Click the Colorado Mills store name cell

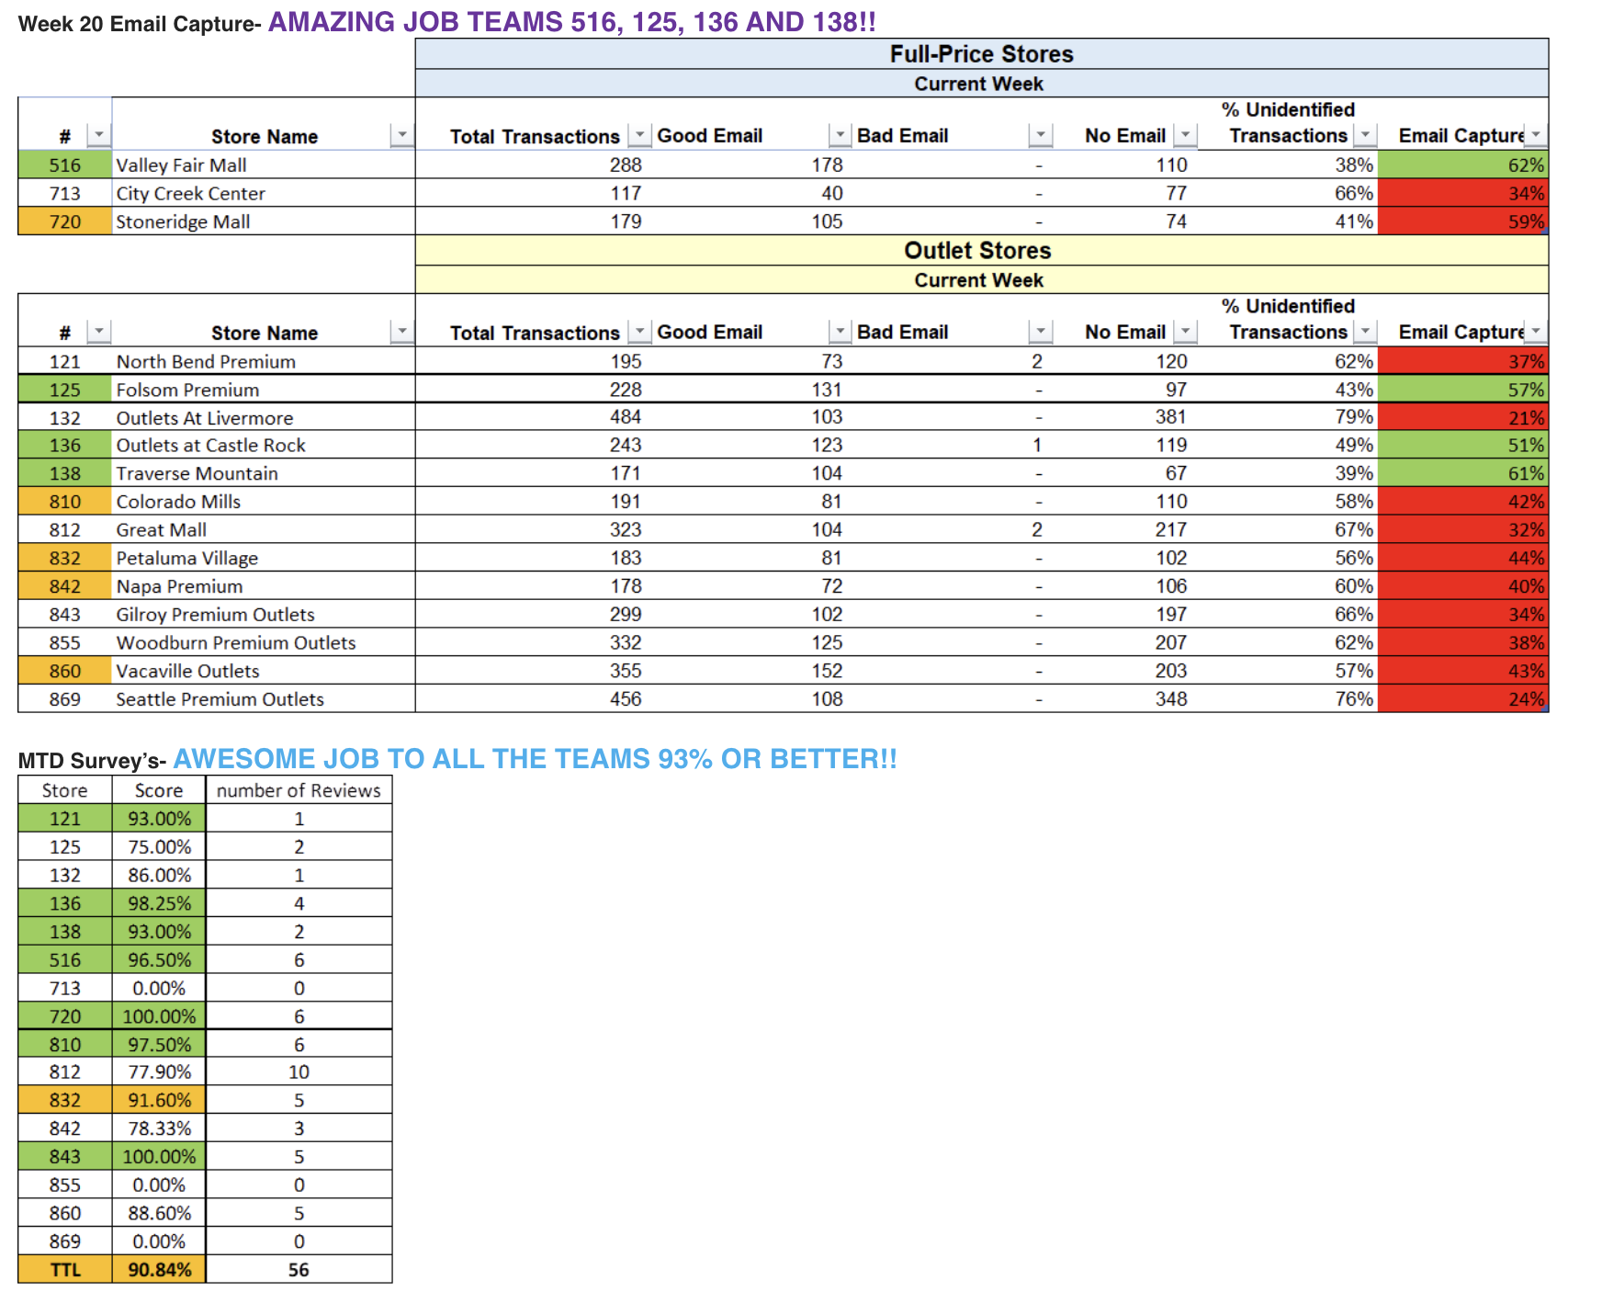pos(264,502)
